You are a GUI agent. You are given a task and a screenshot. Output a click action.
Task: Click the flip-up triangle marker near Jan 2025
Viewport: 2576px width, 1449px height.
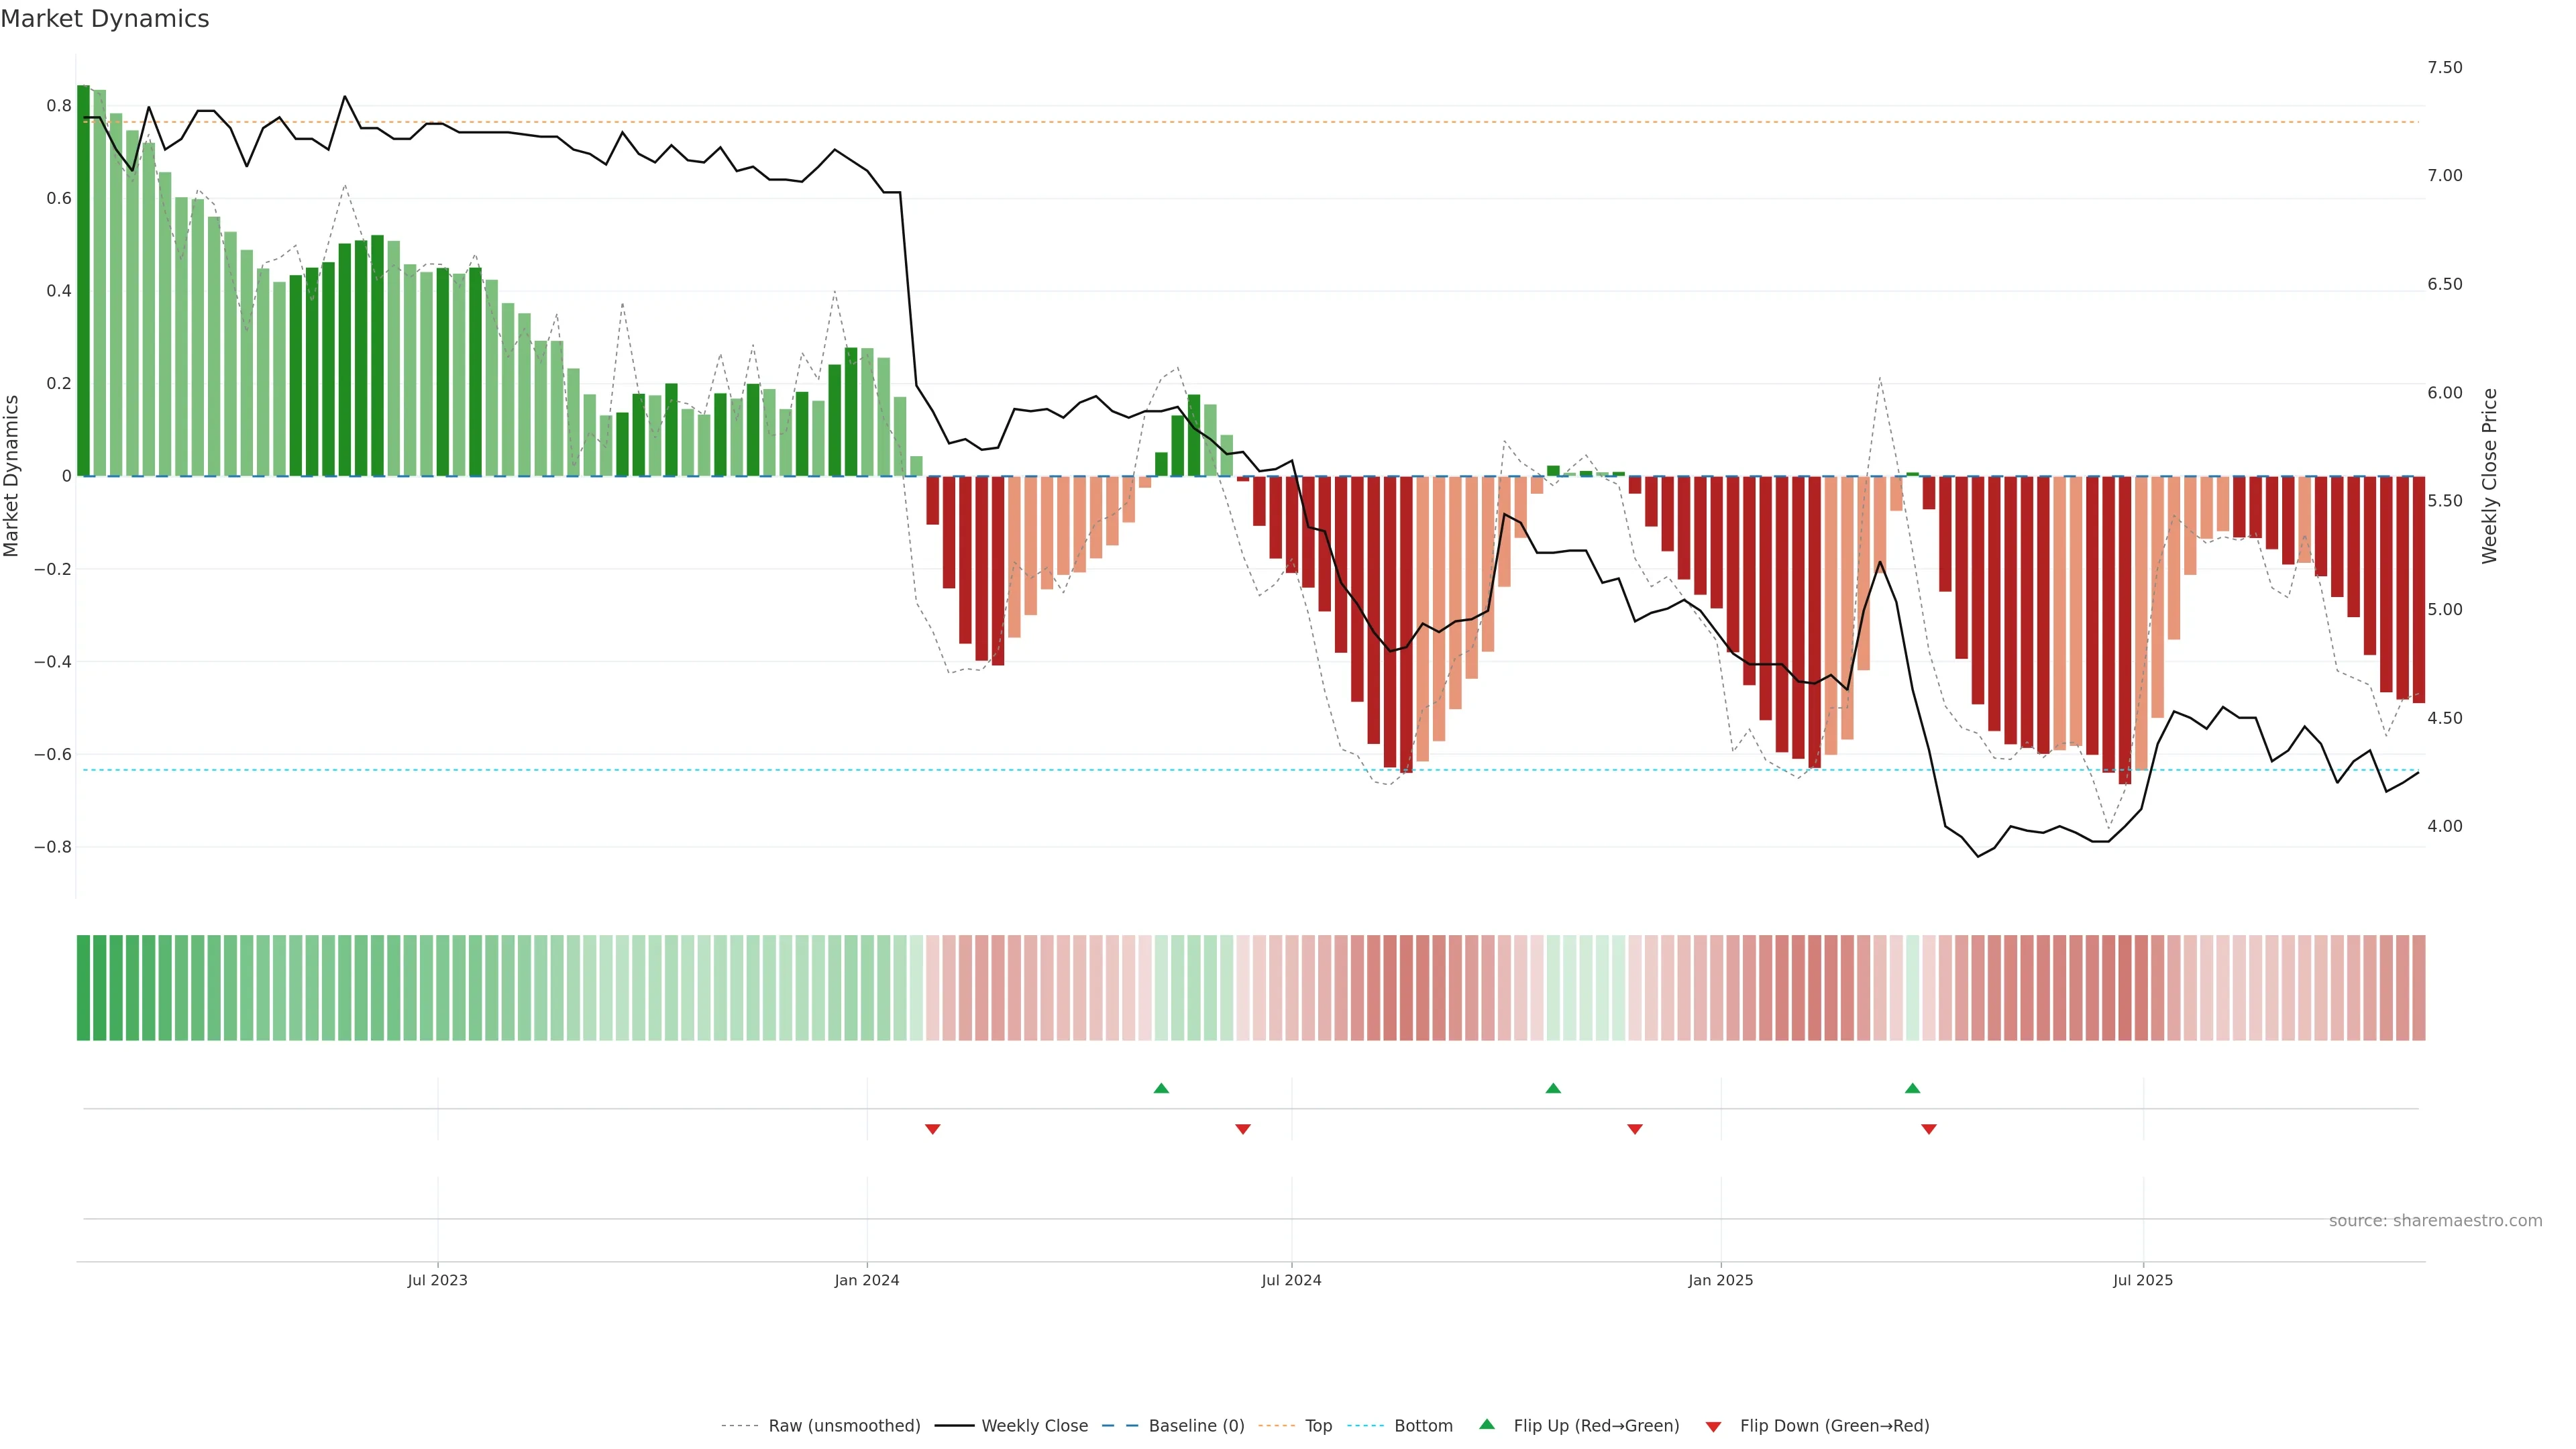1553,1088
